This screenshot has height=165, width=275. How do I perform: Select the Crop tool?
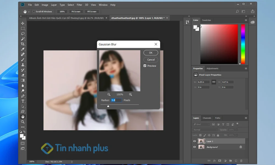pyautogui.click(x=23, y=44)
